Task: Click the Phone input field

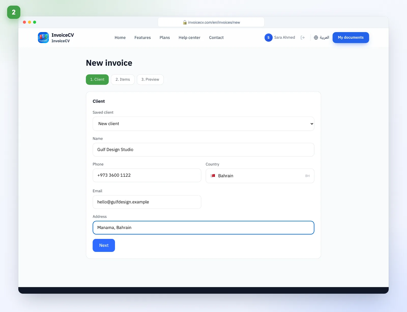Action: pyautogui.click(x=147, y=175)
